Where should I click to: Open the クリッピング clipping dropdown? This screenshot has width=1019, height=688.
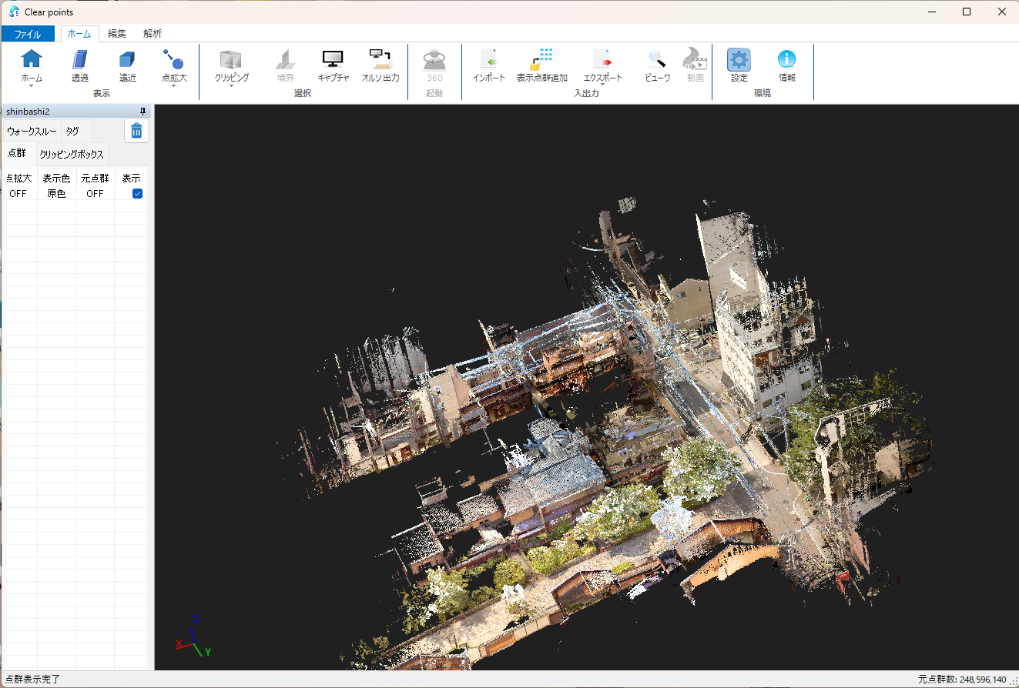(231, 86)
